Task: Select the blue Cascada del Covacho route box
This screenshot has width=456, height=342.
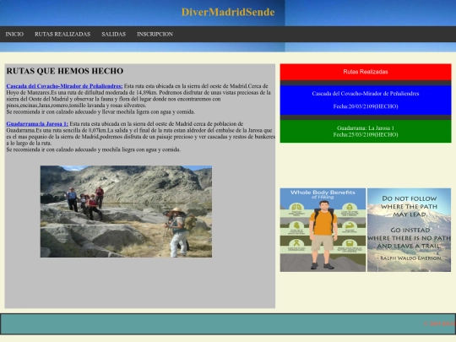Action: coord(366,100)
